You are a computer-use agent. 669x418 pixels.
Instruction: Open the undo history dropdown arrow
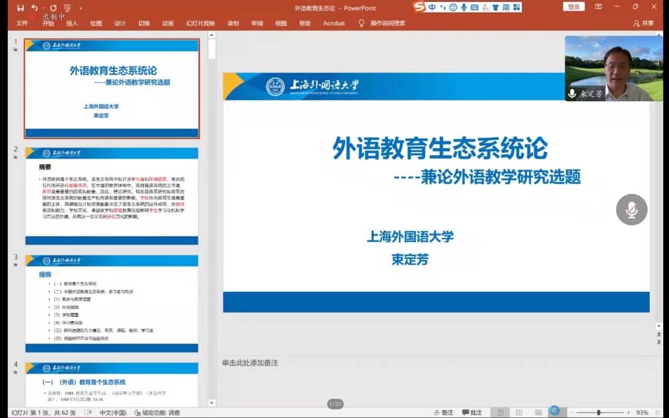pos(42,8)
